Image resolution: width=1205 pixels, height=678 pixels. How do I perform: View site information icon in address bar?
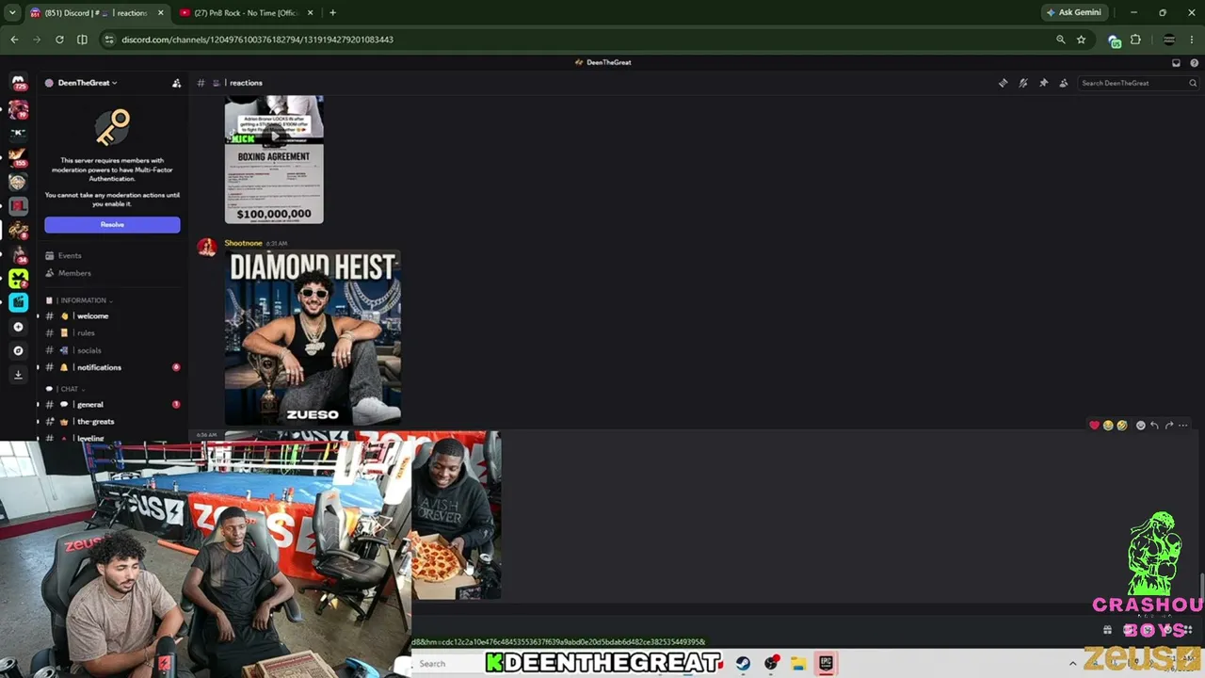[109, 40]
